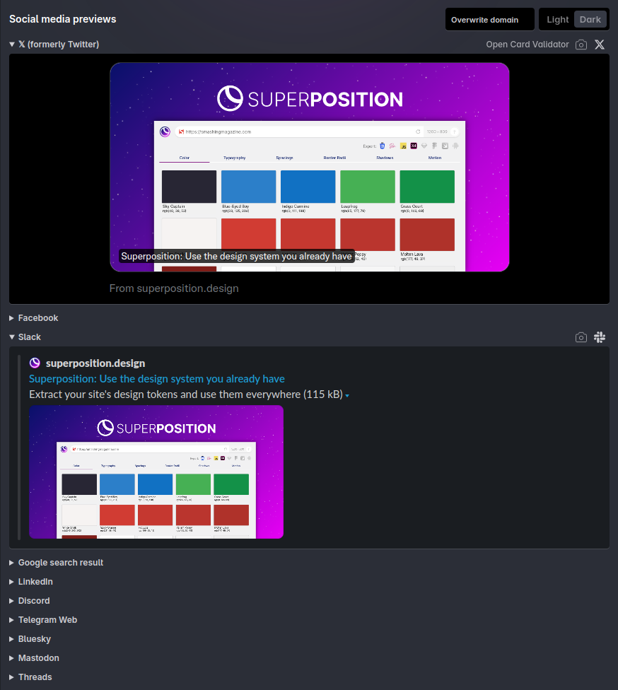The height and width of the screenshot is (690, 618).
Task: Switch the preview theme to Dark
Action: [590, 19]
